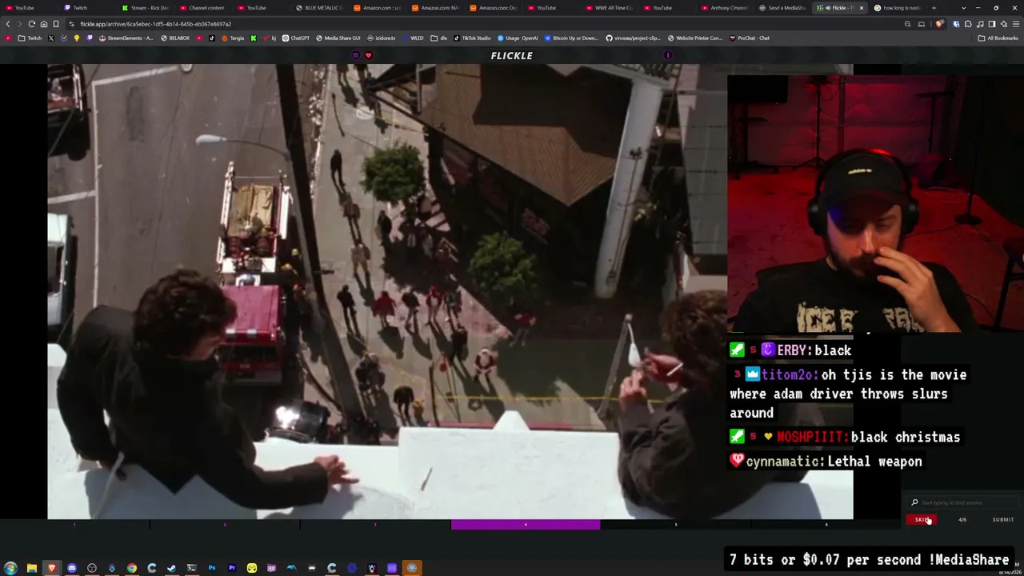This screenshot has width=1024, height=576.
Task: Click the red heart icon near Flickle header
Action: [368, 55]
